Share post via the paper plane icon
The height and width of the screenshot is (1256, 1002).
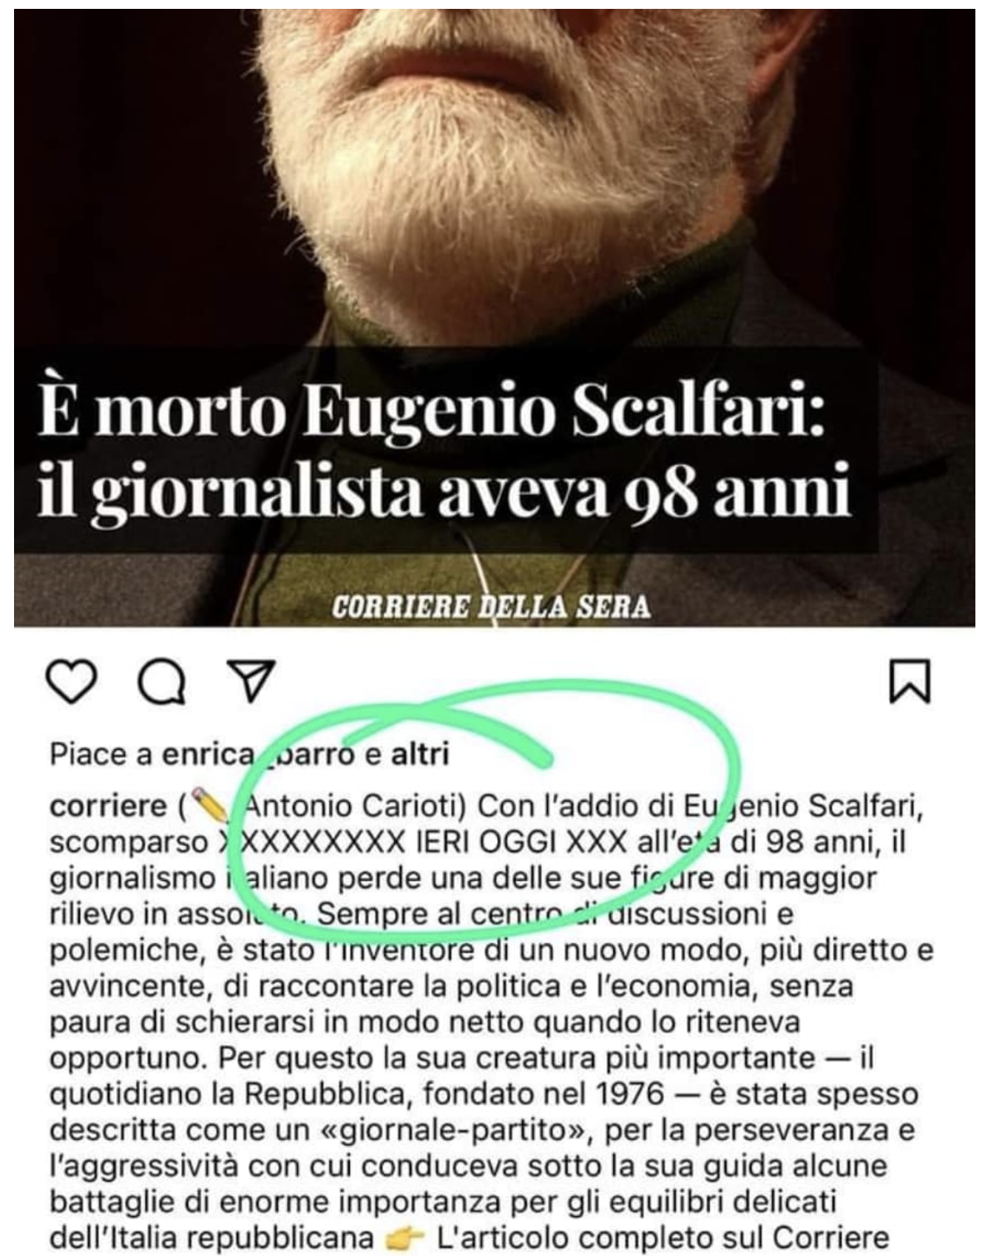[251, 680]
